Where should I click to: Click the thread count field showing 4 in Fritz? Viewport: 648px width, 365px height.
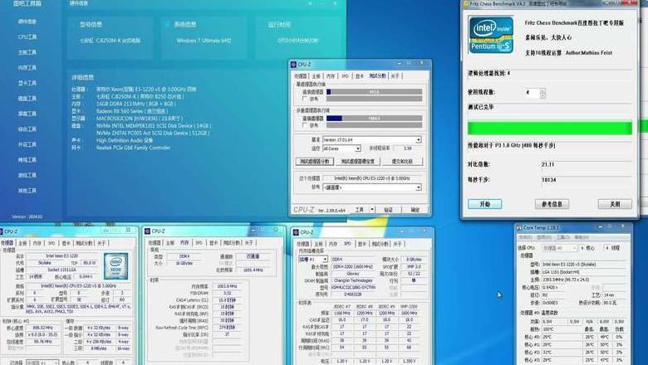click(x=532, y=93)
